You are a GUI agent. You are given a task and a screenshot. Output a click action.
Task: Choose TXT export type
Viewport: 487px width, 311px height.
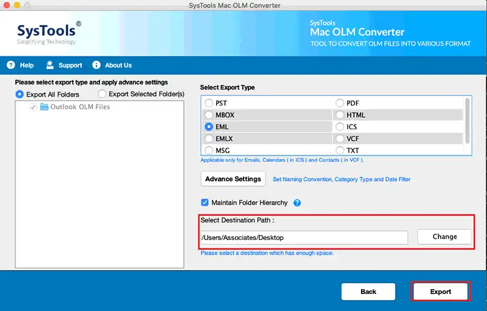[340, 150]
